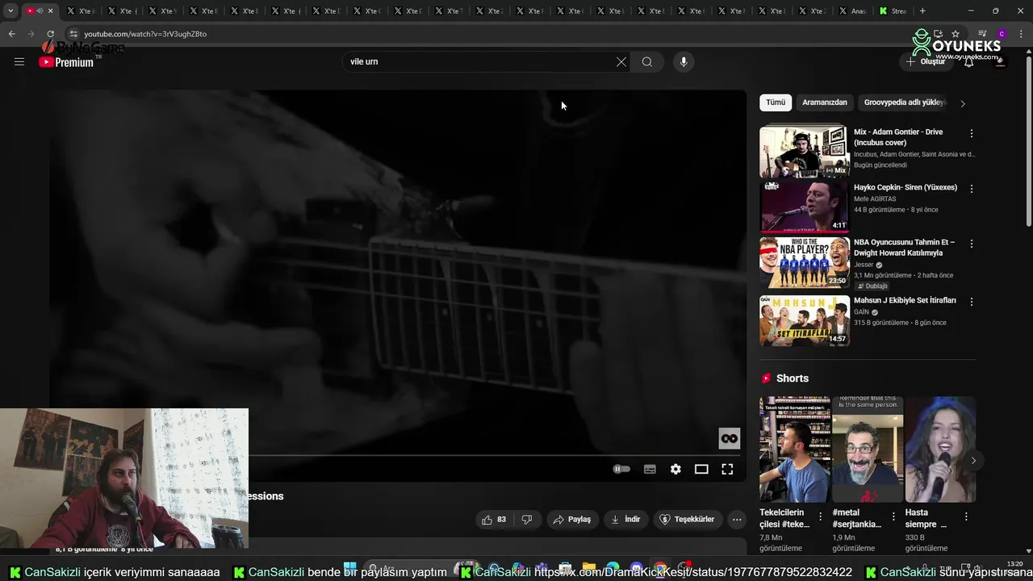Click the channel watermark icon on video
1033x581 pixels.
coord(730,438)
